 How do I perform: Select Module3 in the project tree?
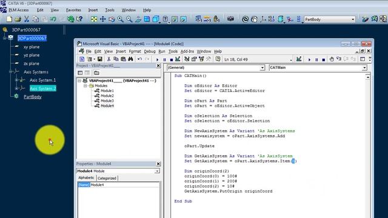107,101
